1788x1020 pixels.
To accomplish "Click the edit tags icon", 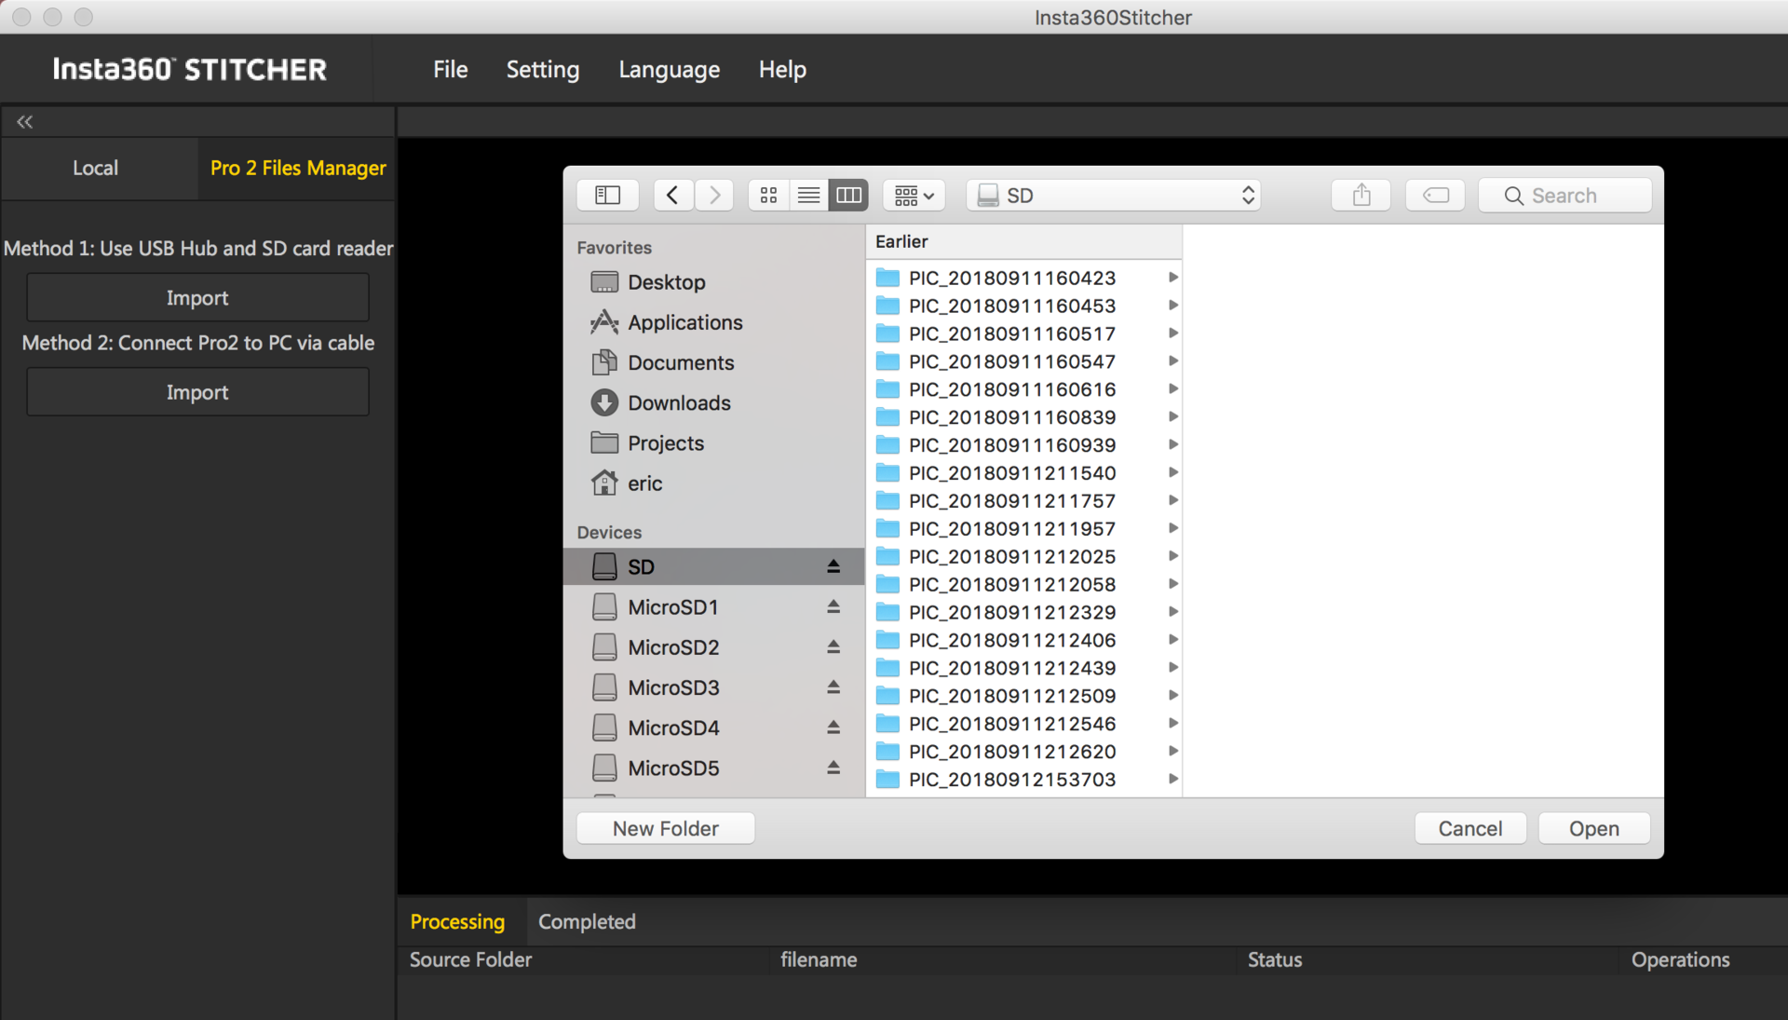I will 1436,196.
